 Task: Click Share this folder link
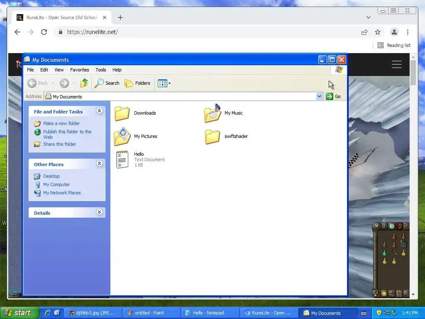(x=60, y=144)
